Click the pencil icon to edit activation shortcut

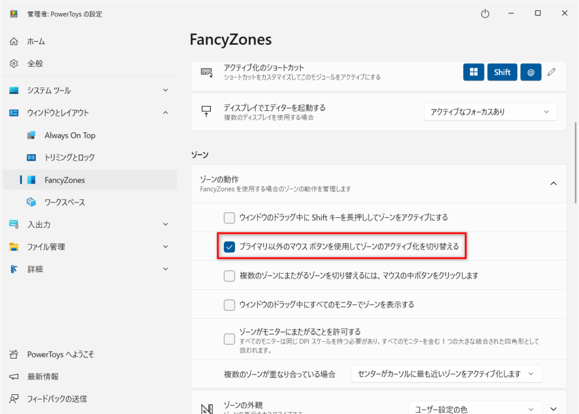click(x=552, y=72)
